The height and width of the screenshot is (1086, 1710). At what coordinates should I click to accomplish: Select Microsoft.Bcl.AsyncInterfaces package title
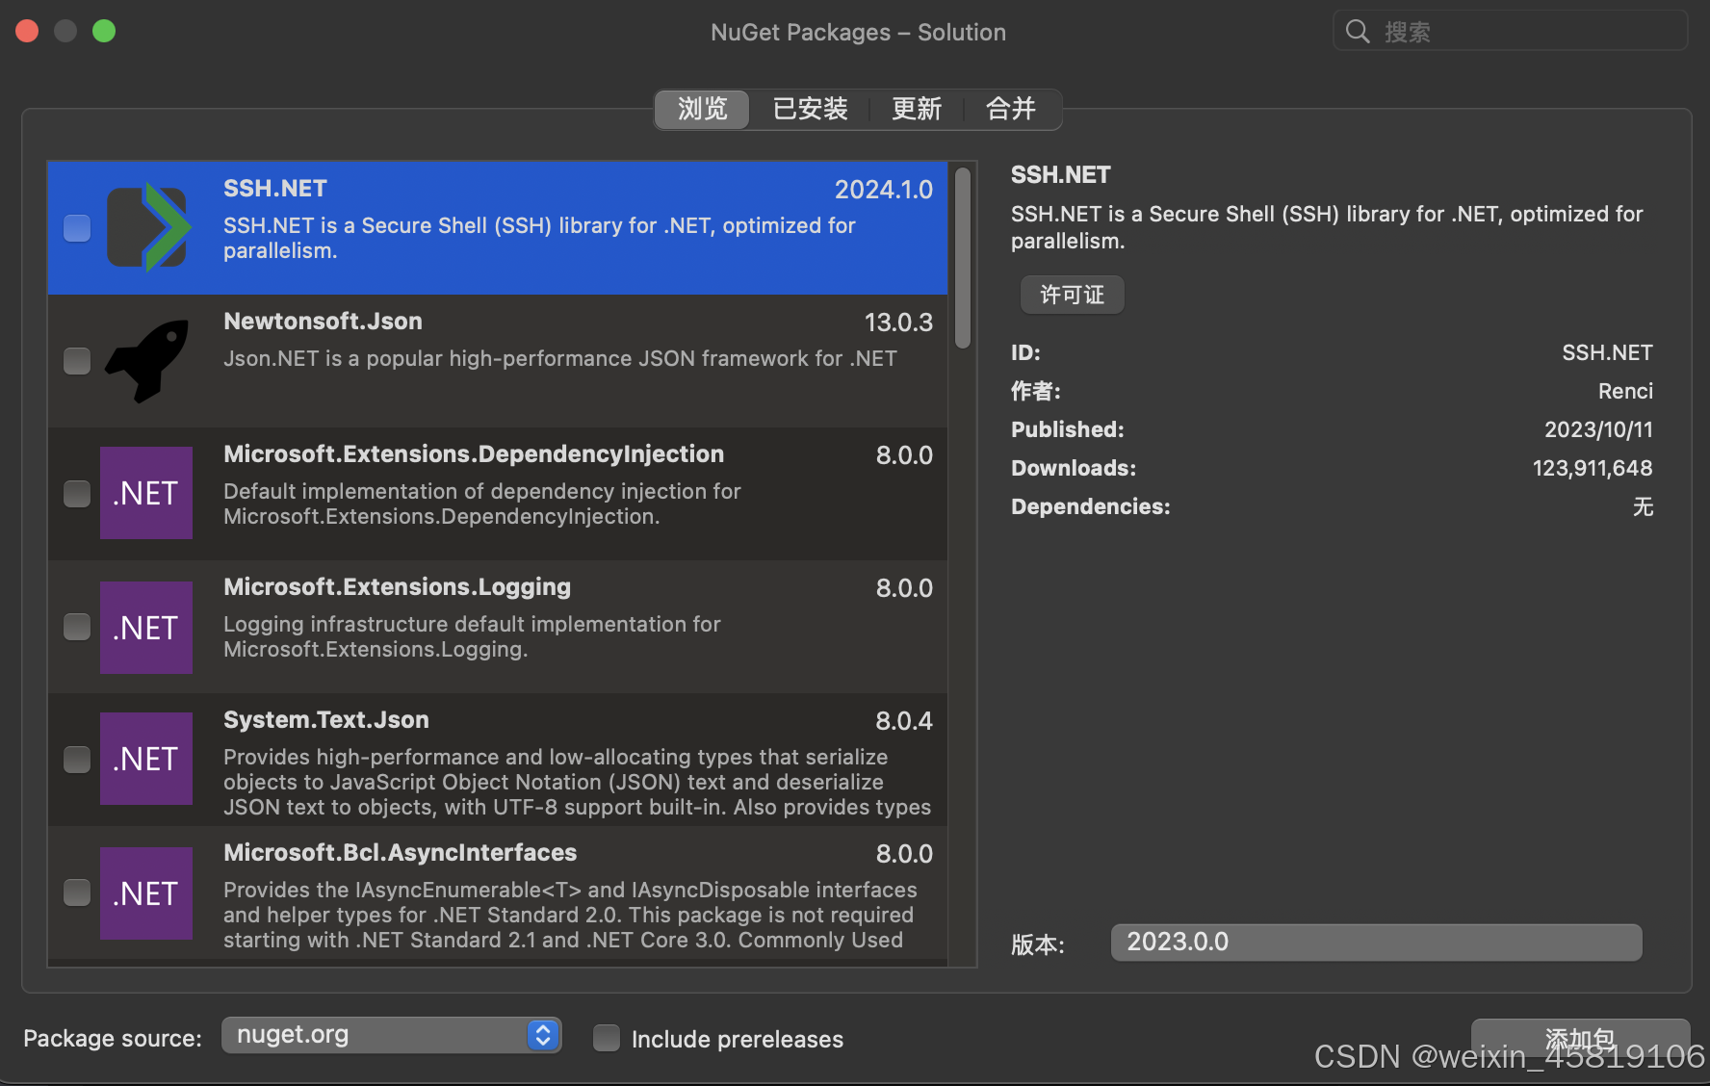pos(400,853)
